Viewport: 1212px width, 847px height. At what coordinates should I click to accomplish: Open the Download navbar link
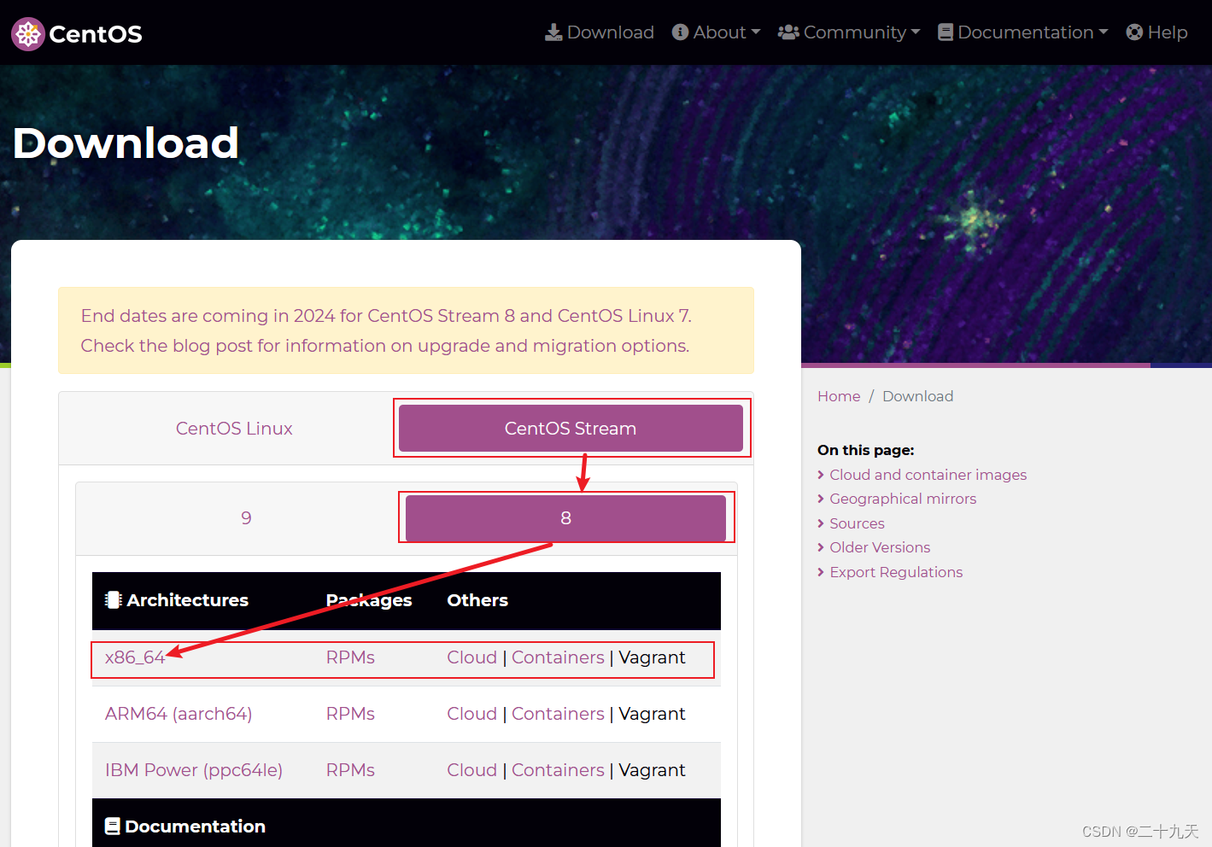coord(600,32)
